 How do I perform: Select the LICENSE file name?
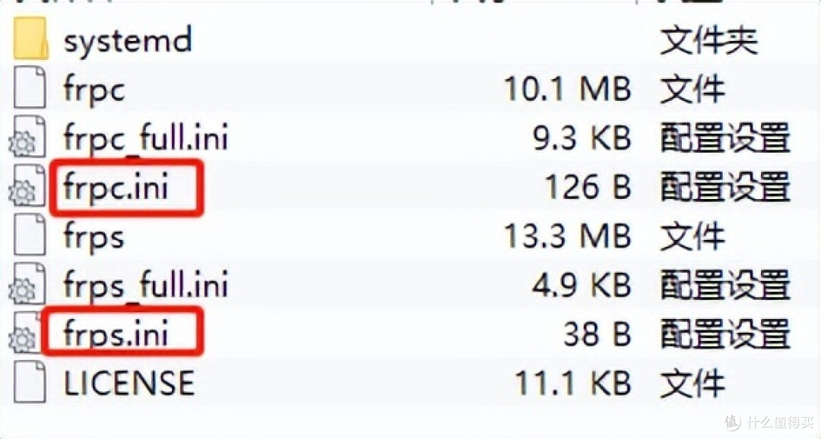(x=128, y=383)
